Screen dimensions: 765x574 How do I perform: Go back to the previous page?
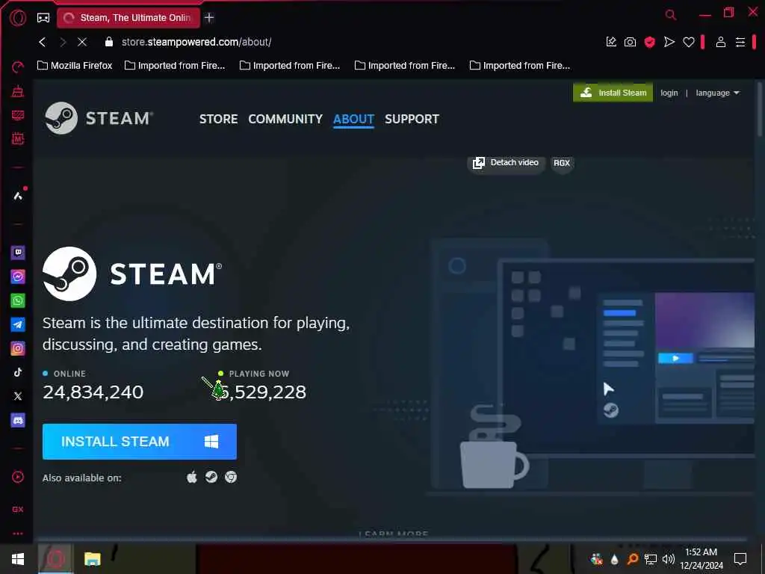pyautogui.click(x=43, y=42)
